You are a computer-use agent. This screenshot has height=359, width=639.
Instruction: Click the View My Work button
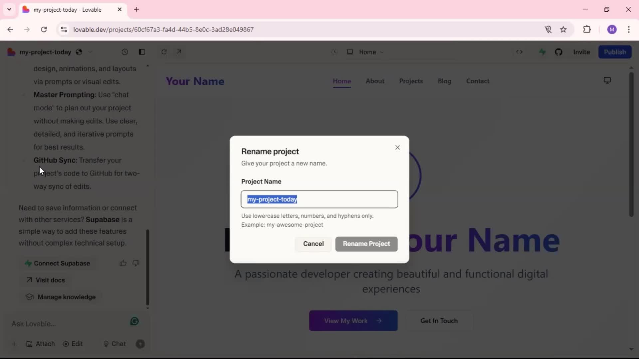click(353, 321)
